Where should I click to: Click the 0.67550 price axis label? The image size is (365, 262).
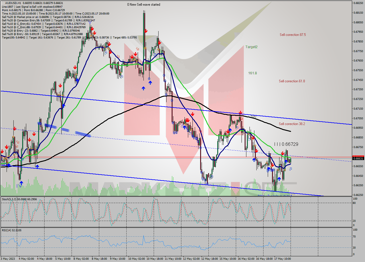(359, 70)
